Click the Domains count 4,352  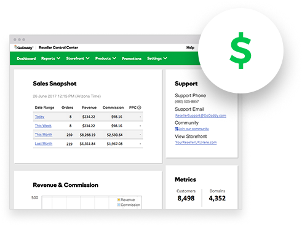tap(217, 198)
